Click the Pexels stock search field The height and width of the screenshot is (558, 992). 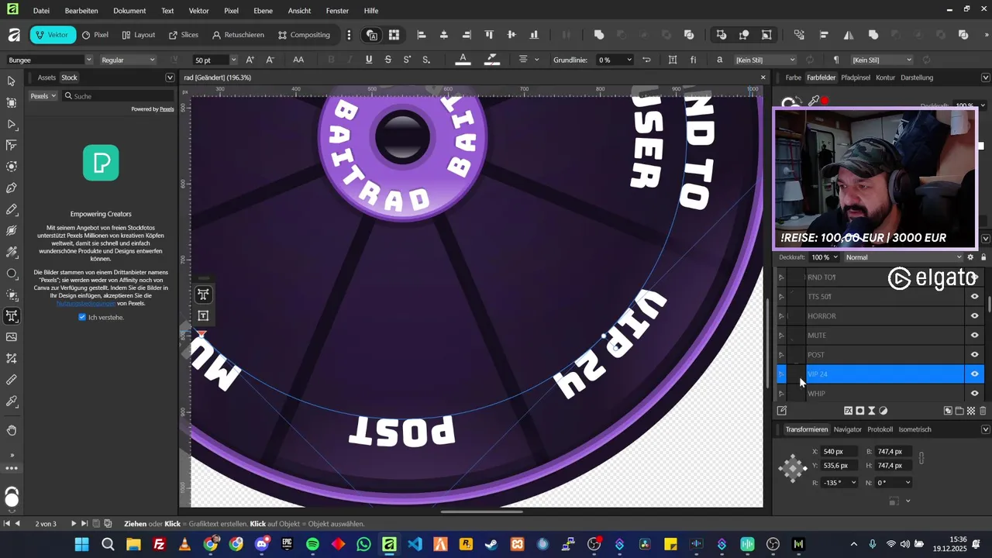tap(116, 96)
